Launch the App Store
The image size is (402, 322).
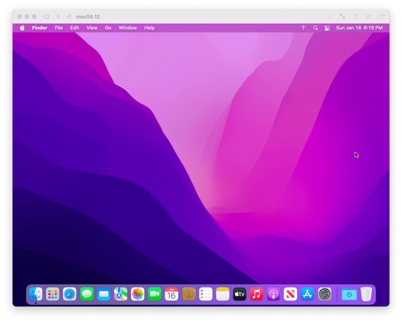click(x=307, y=294)
